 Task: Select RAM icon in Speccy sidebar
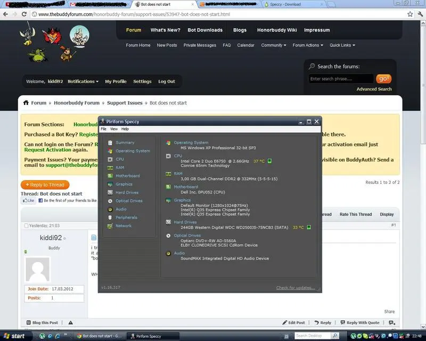[x=110, y=168]
